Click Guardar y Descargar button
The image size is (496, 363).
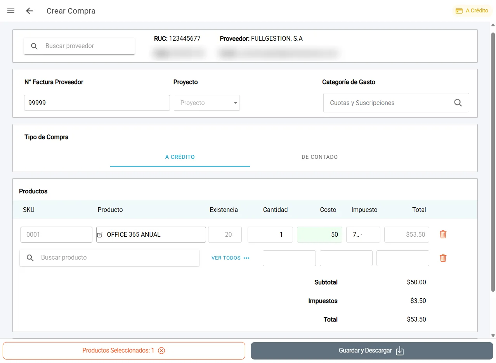(x=372, y=351)
